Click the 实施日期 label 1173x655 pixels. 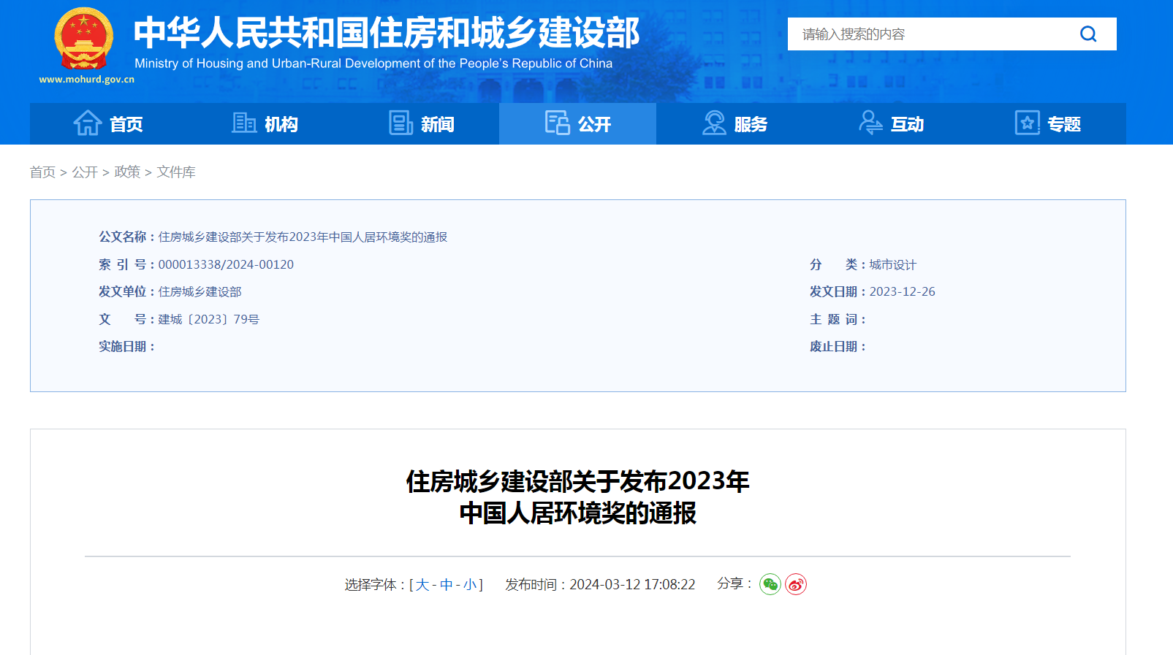[x=126, y=346]
